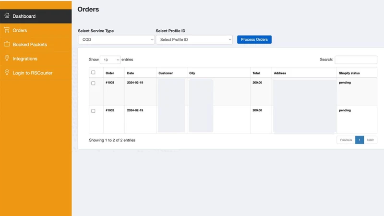
Task: Focus the Search input field
Action: point(356,60)
